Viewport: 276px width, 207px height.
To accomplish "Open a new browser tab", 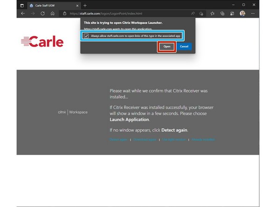I will point(85,6).
